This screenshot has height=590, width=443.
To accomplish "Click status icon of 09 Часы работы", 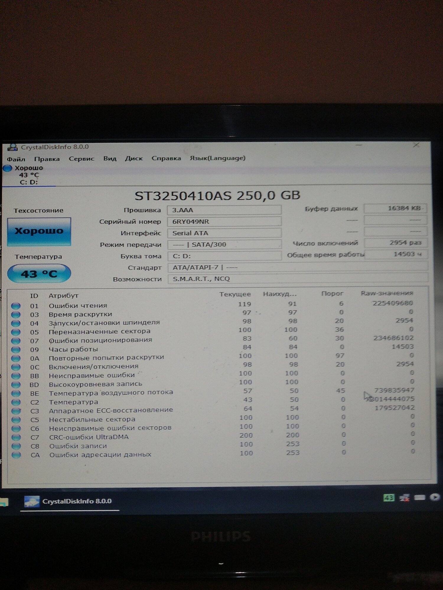I will 16,350.
